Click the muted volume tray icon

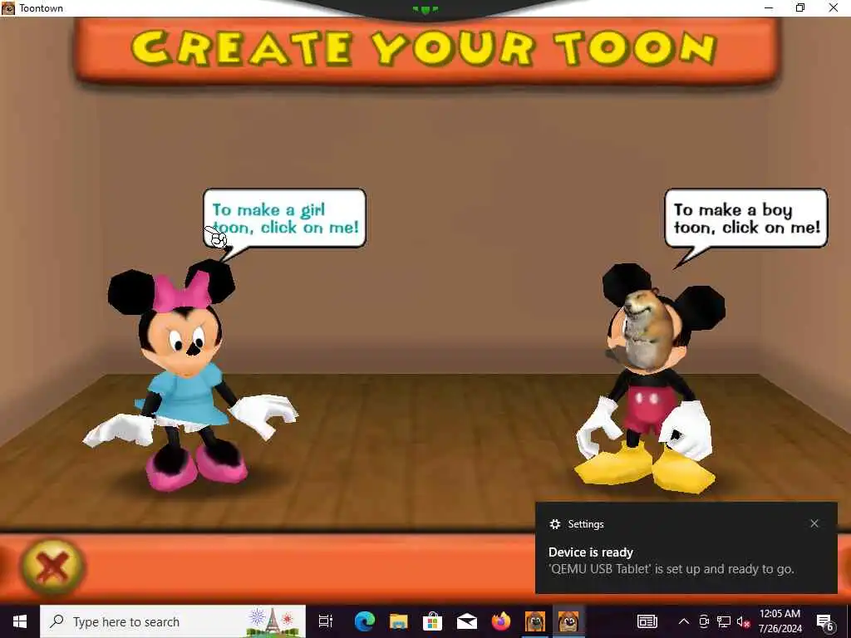pos(743,621)
